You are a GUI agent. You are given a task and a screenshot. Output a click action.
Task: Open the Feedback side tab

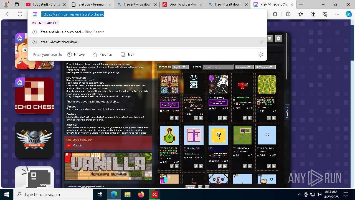point(287,112)
